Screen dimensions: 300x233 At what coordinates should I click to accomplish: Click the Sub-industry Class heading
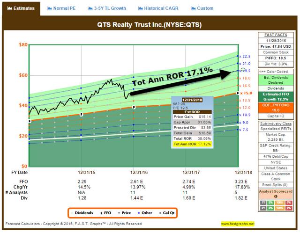276,124
